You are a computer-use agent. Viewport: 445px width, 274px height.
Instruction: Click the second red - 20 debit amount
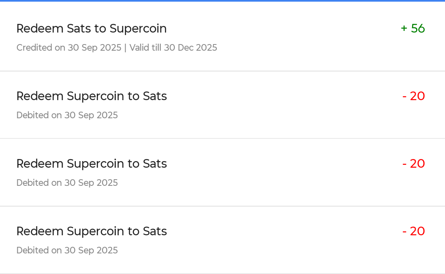click(x=413, y=164)
